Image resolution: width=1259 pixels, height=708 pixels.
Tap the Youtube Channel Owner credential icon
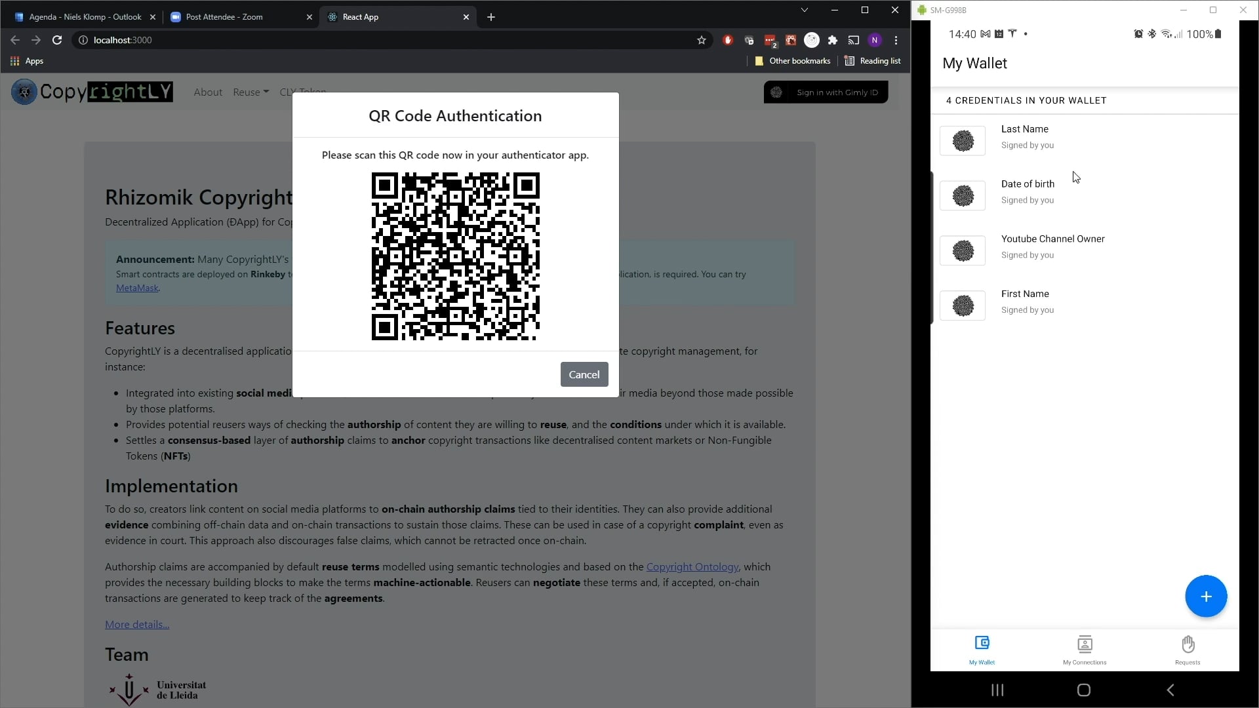pyautogui.click(x=963, y=250)
